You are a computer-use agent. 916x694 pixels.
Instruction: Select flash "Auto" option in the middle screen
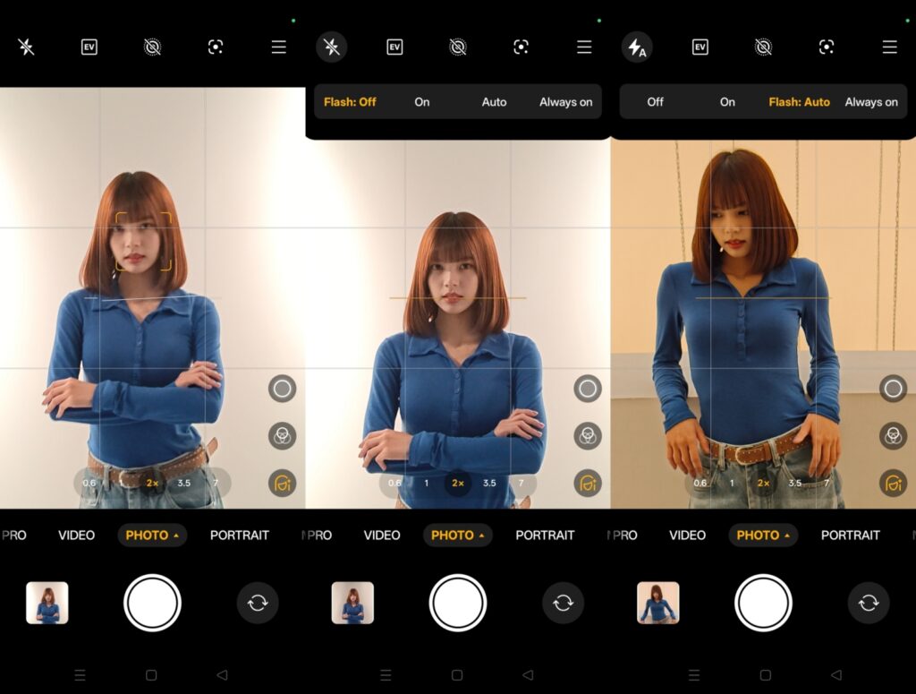[494, 102]
